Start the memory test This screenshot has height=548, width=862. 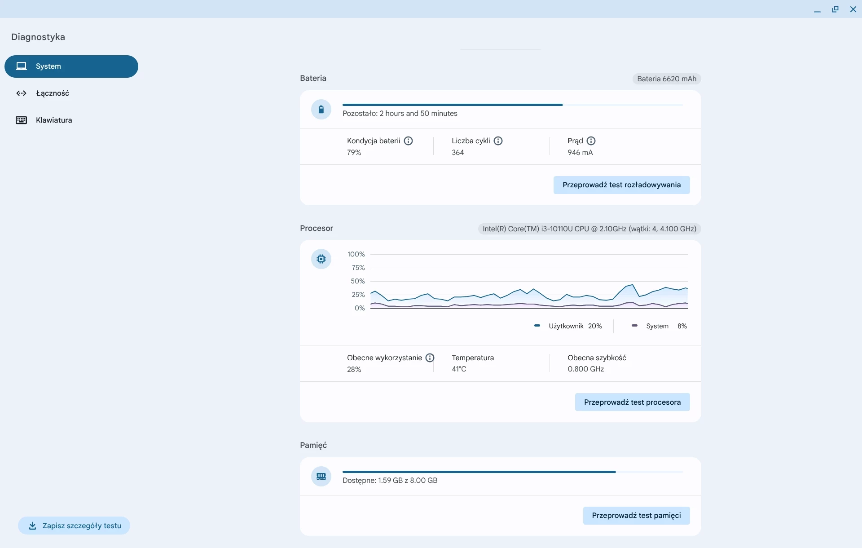click(636, 516)
